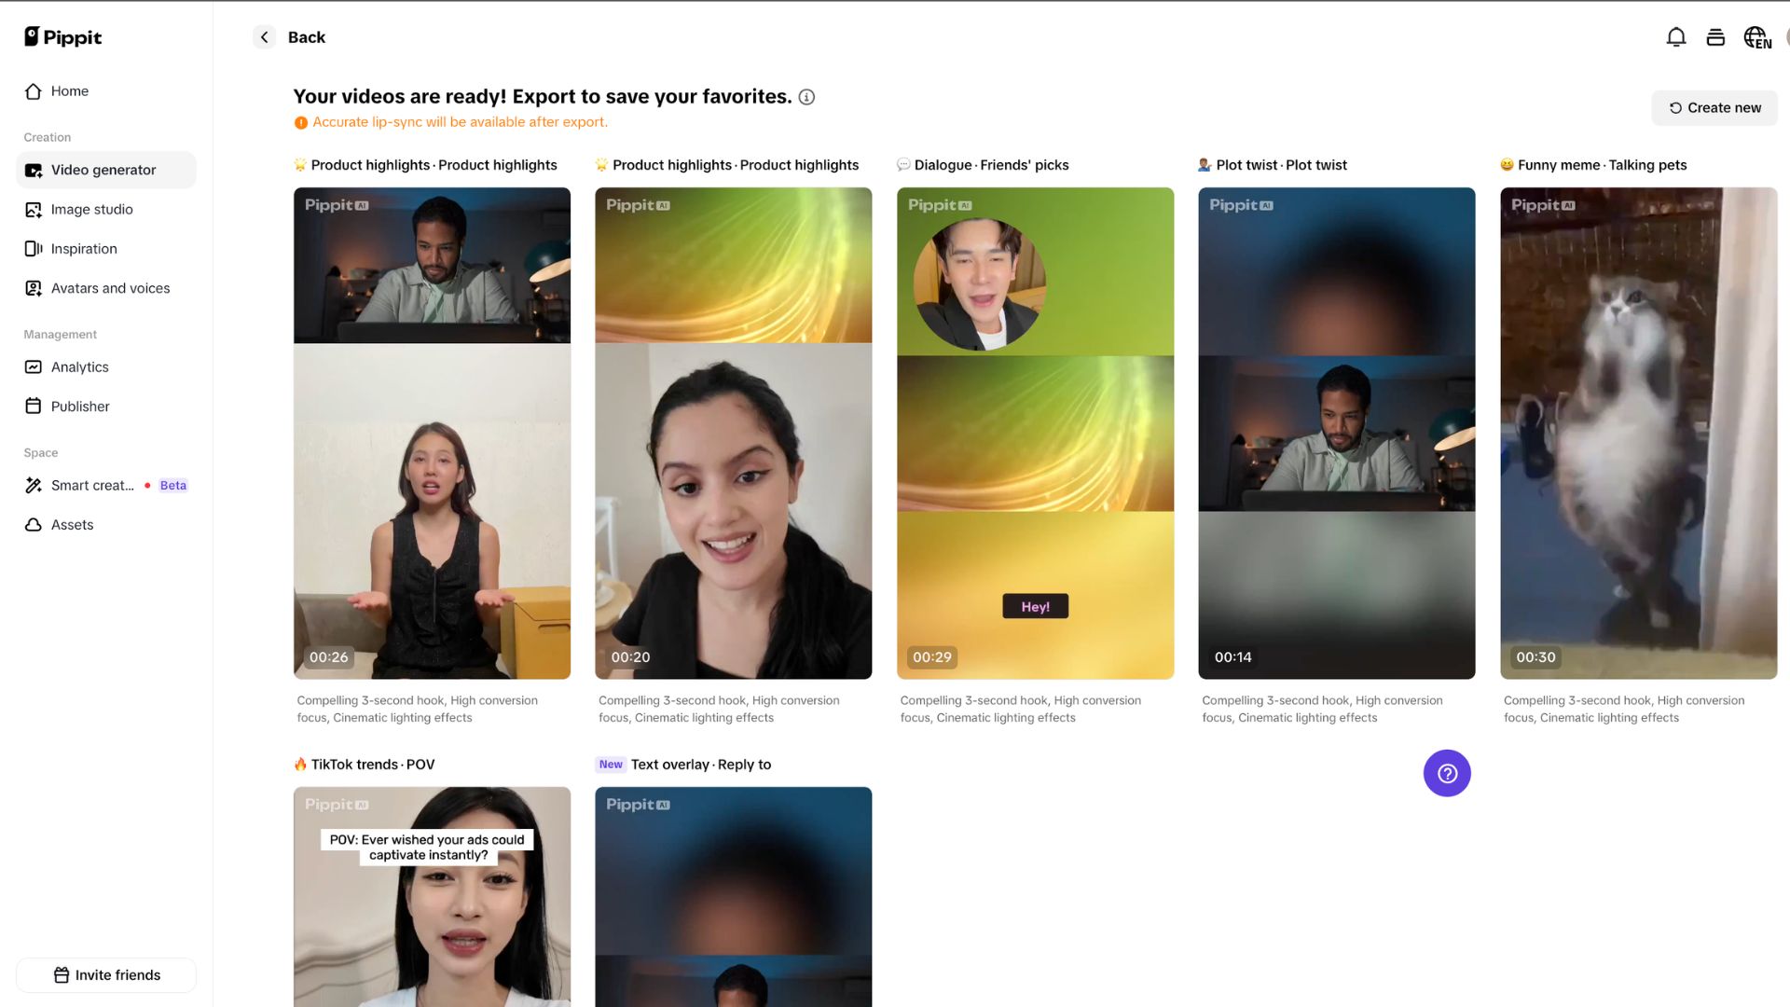Select the TikTok trends POV video
The height and width of the screenshot is (1007, 1790).
432,895
